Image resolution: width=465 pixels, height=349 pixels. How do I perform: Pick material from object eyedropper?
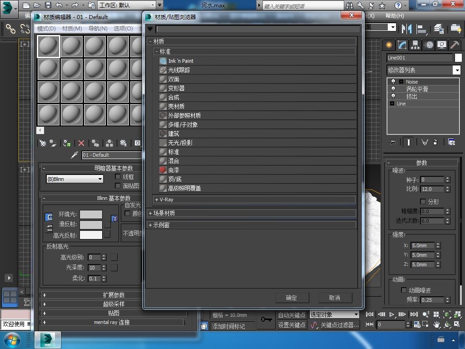tap(74, 155)
